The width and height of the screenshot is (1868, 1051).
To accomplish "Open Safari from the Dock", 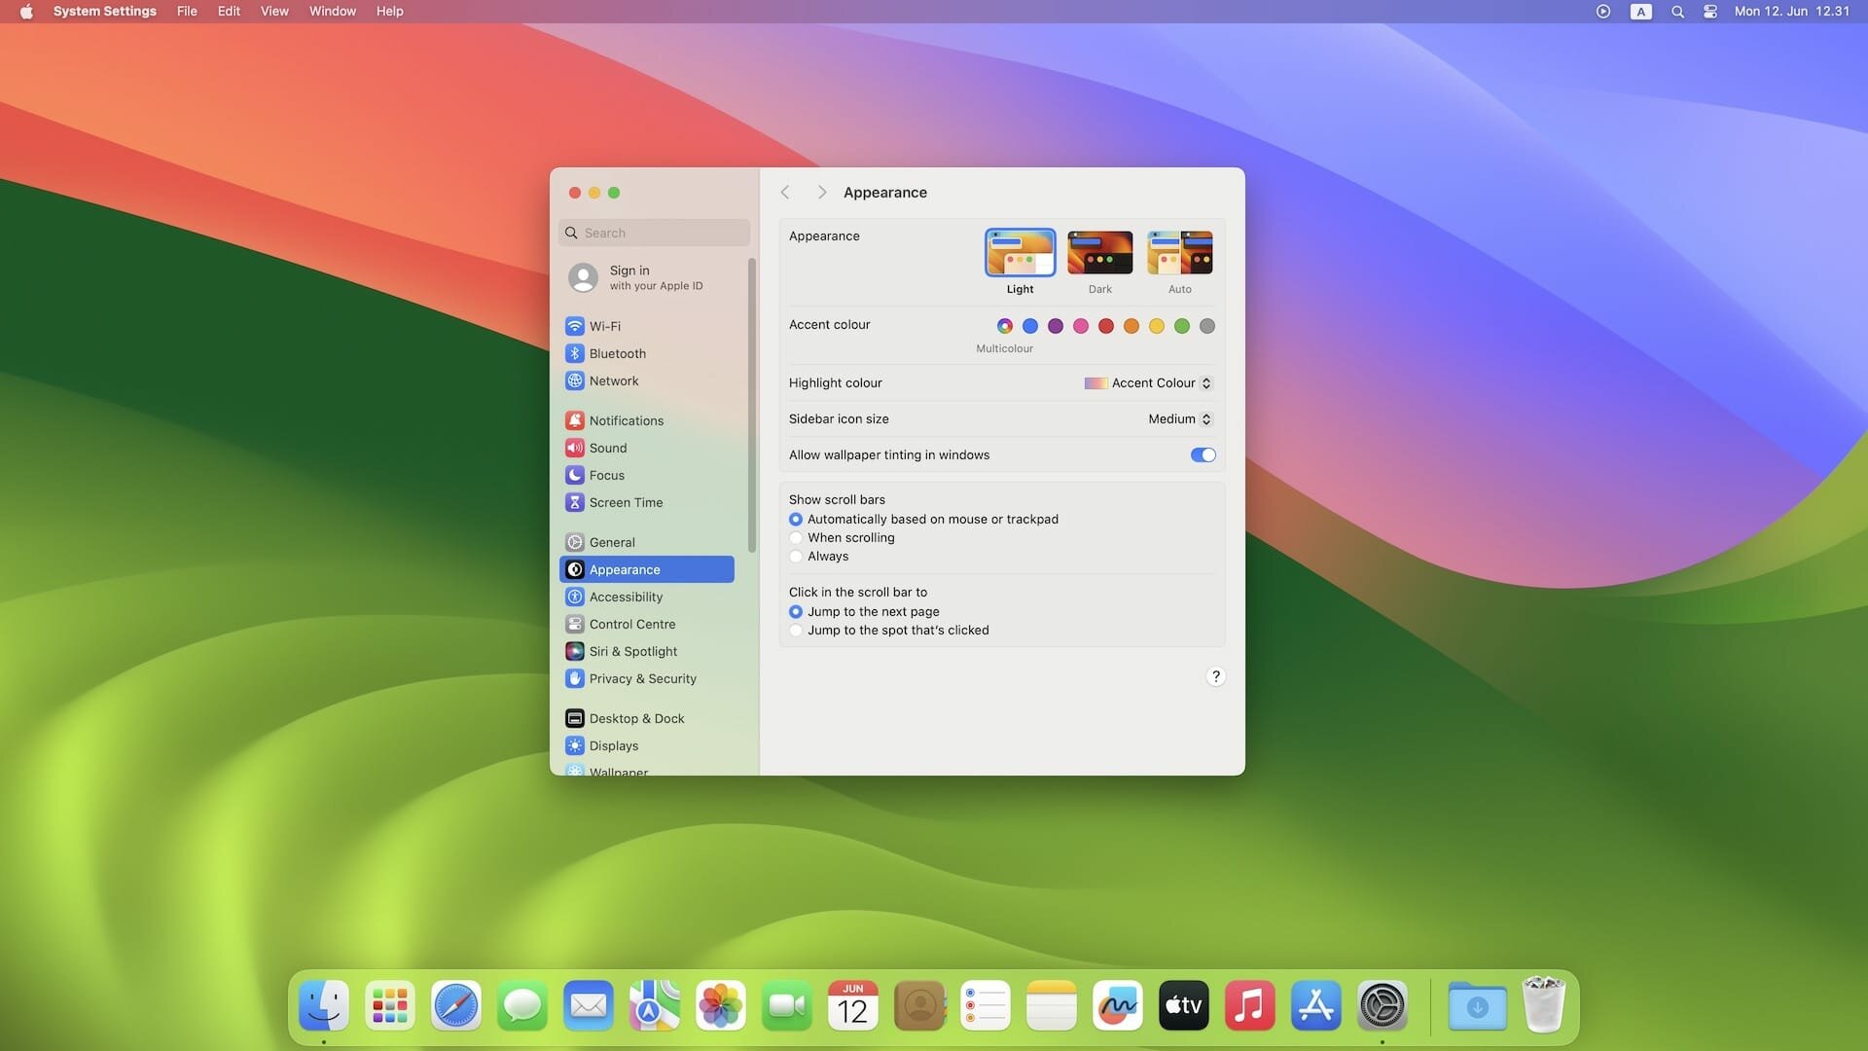I will (455, 1005).
